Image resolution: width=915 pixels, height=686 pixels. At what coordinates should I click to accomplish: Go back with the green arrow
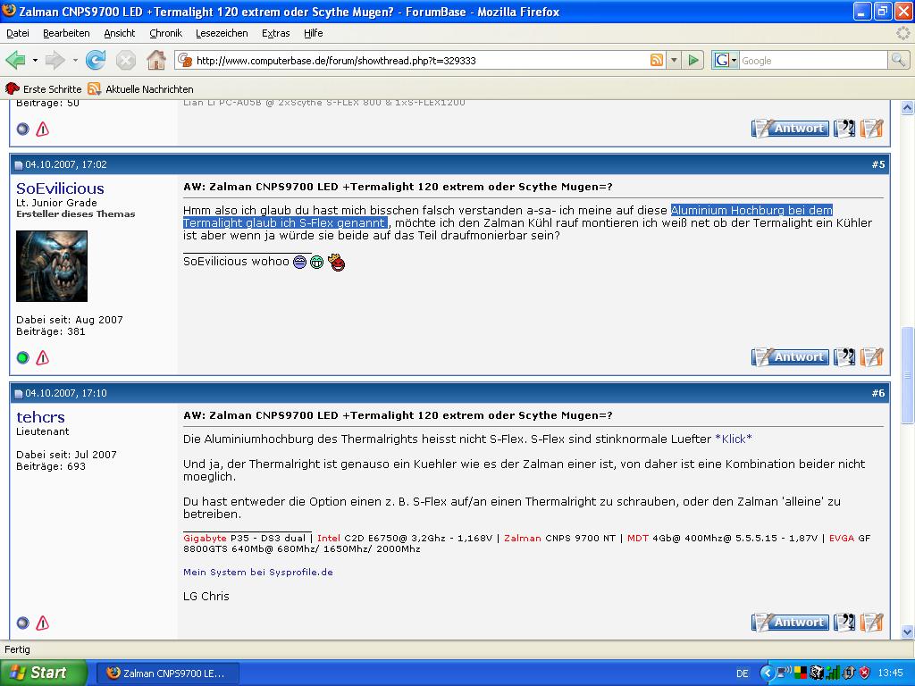(x=16, y=60)
